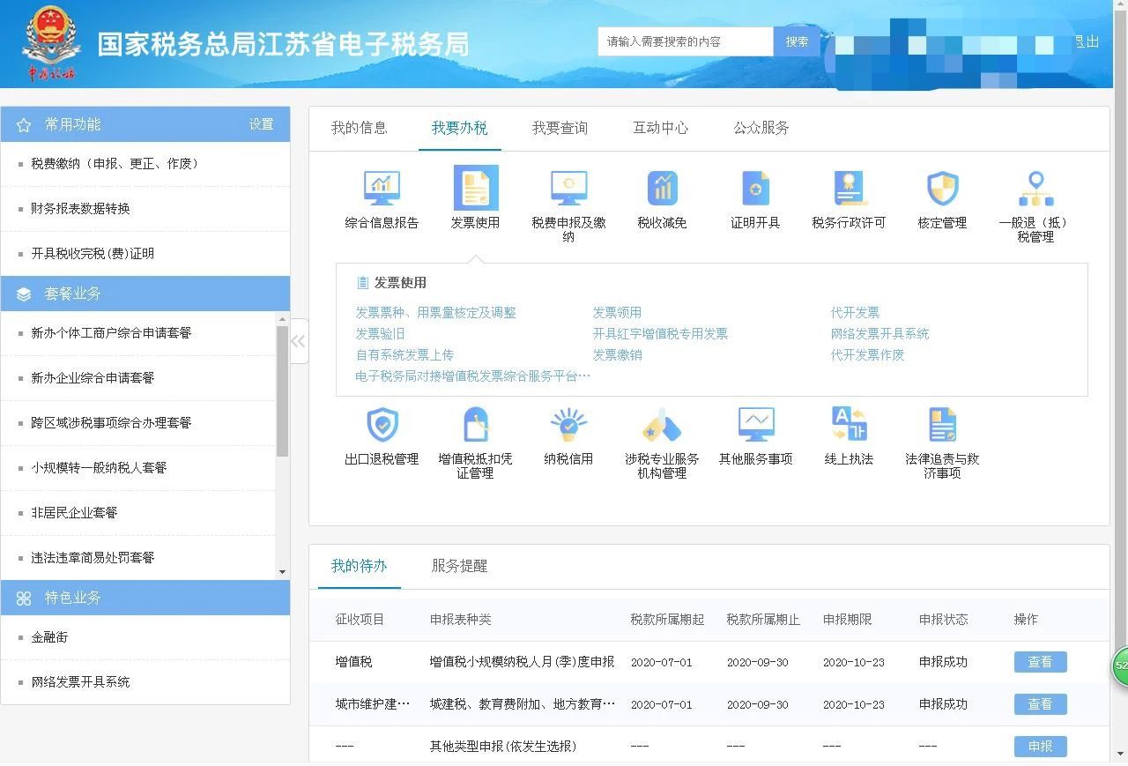Collapse the left sidebar with the arrow handle
Image resolution: width=1128 pixels, height=766 pixels.
click(298, 341)
